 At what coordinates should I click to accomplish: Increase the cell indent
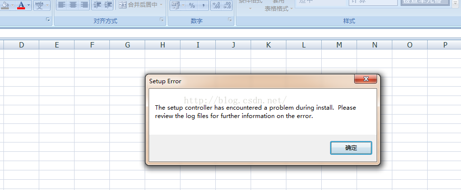click(108, 5)
